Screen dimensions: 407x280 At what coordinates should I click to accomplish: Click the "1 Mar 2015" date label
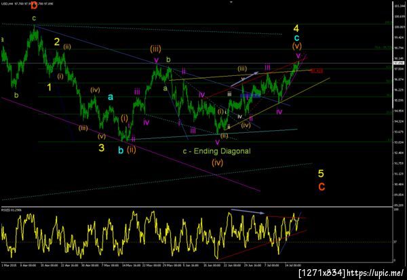[9, 265]
